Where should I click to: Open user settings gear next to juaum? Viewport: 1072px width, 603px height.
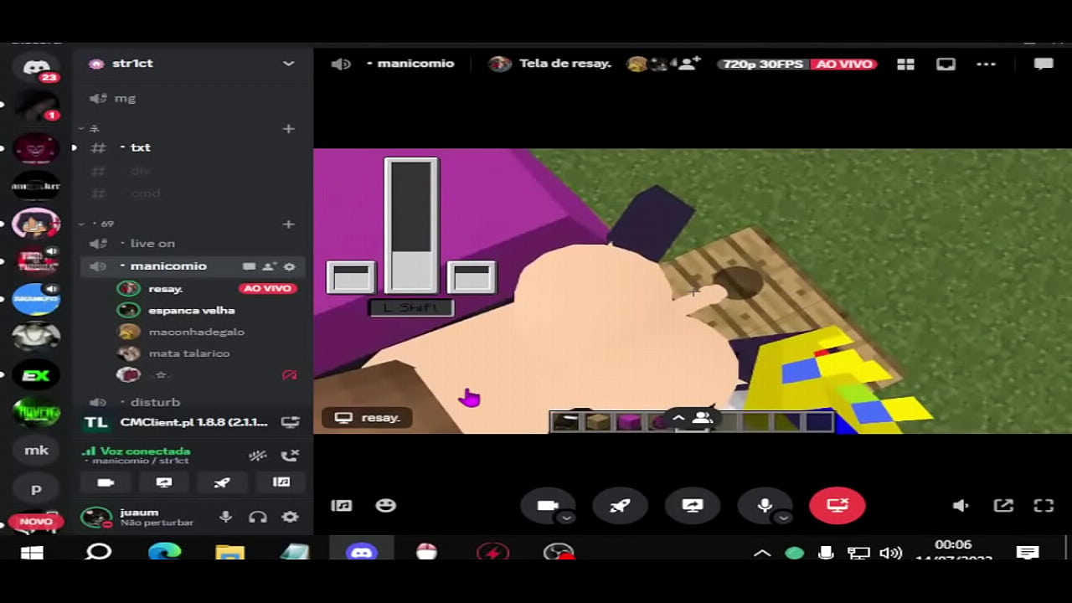click(290, 518)
